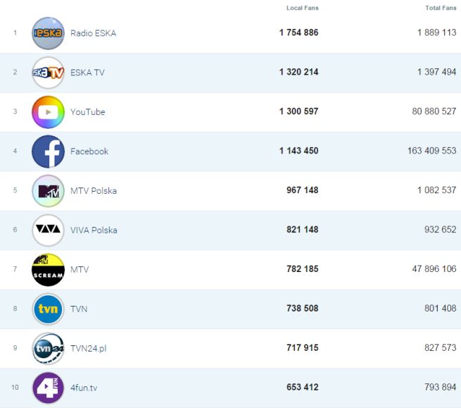This screenshot has width=461, height=408.
Task: Open the VIVA Polska name link
Action: [94, 230]
